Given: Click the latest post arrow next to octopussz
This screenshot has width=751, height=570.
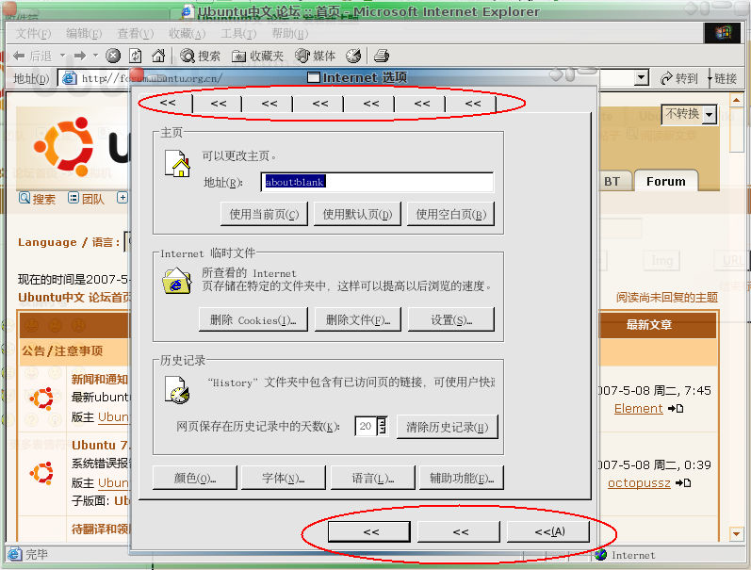Looking at the screenshot, I should [x=683, y=482].
